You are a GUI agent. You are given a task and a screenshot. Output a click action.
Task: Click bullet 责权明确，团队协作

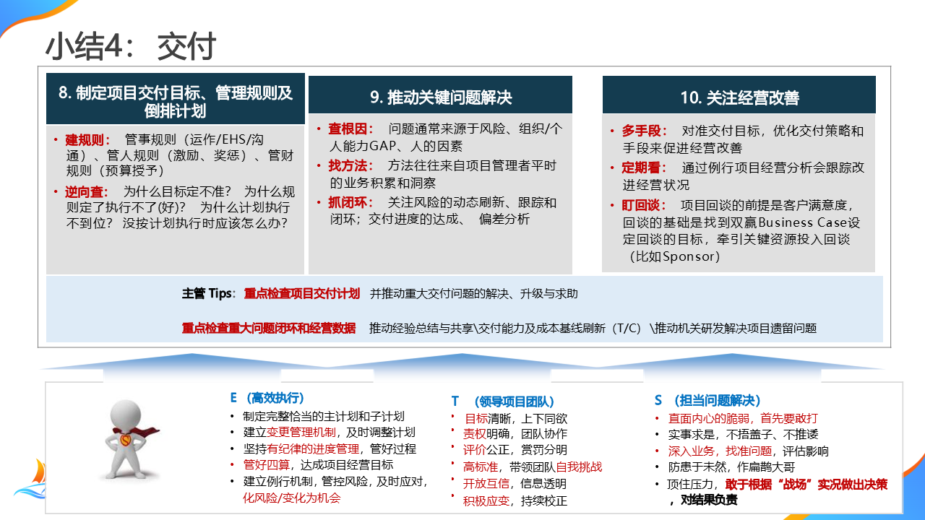pyautogui.click(x=515, y=434)
